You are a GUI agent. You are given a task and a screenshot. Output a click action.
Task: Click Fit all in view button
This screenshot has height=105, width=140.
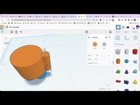(3, 52)
